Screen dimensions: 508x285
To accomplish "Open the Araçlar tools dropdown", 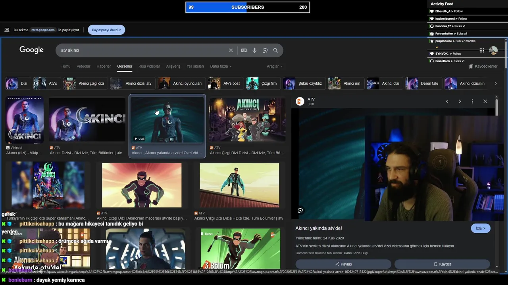I will click(274, 66).
